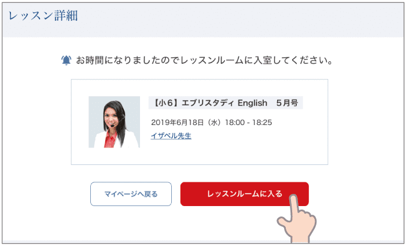Image resolution: width=405 pixels, height=246 pixels.
Task: Select the 【小6】エブリスタディ English lesson title
Action: (226, 103)
